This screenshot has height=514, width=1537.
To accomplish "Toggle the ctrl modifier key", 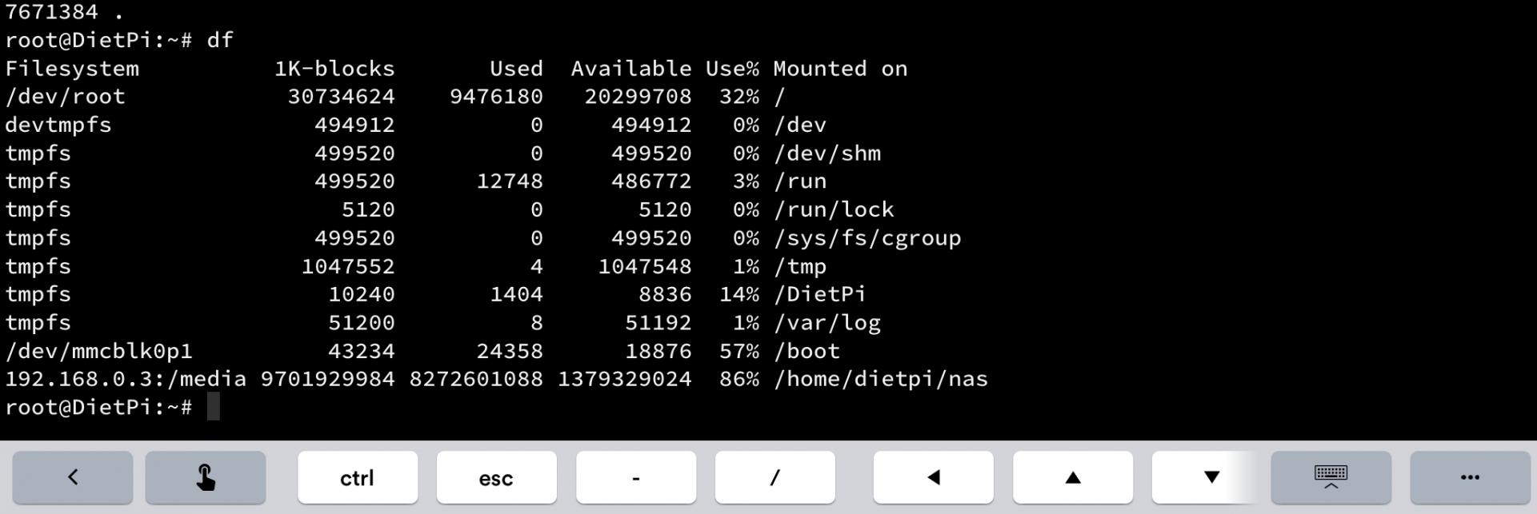I will [357, 477].
